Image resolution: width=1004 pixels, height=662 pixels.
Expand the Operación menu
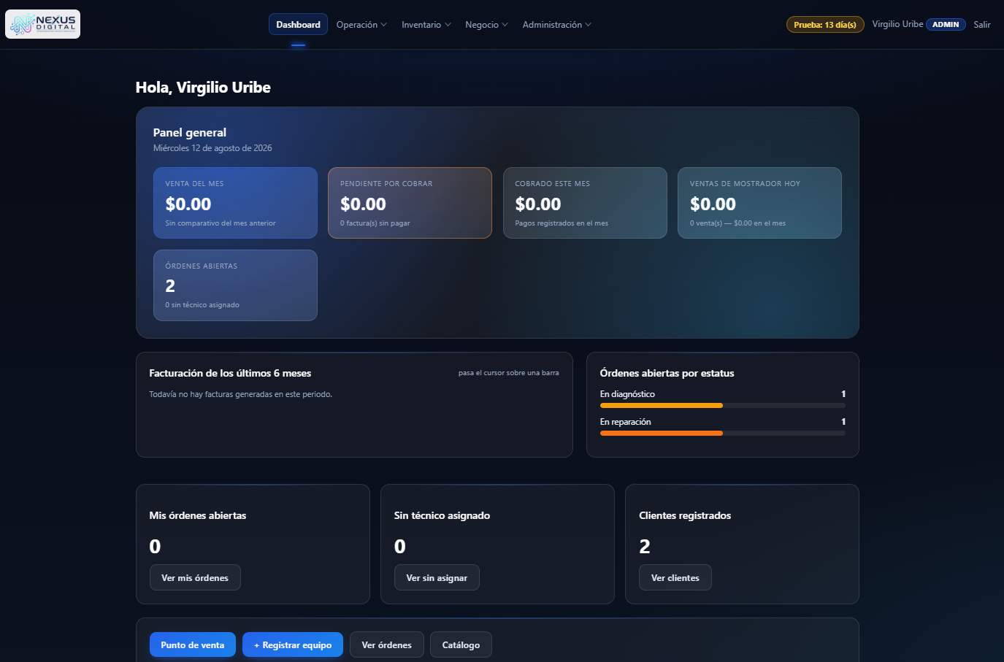361,25
